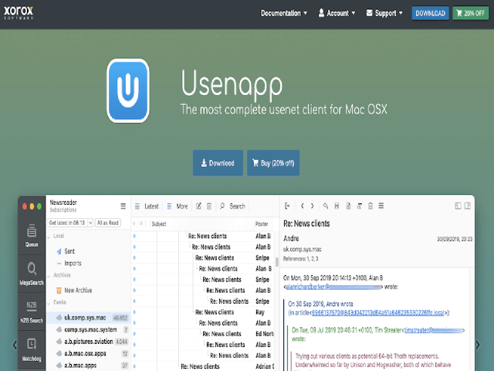Image resolution: width=494 pixels, height=371 pixels.
Task: Click the text size icon in reader toolbar
Action: coord(359,206)
